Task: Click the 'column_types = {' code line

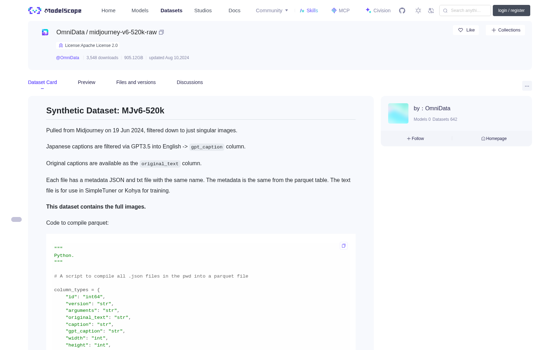Action: (77, 290)
